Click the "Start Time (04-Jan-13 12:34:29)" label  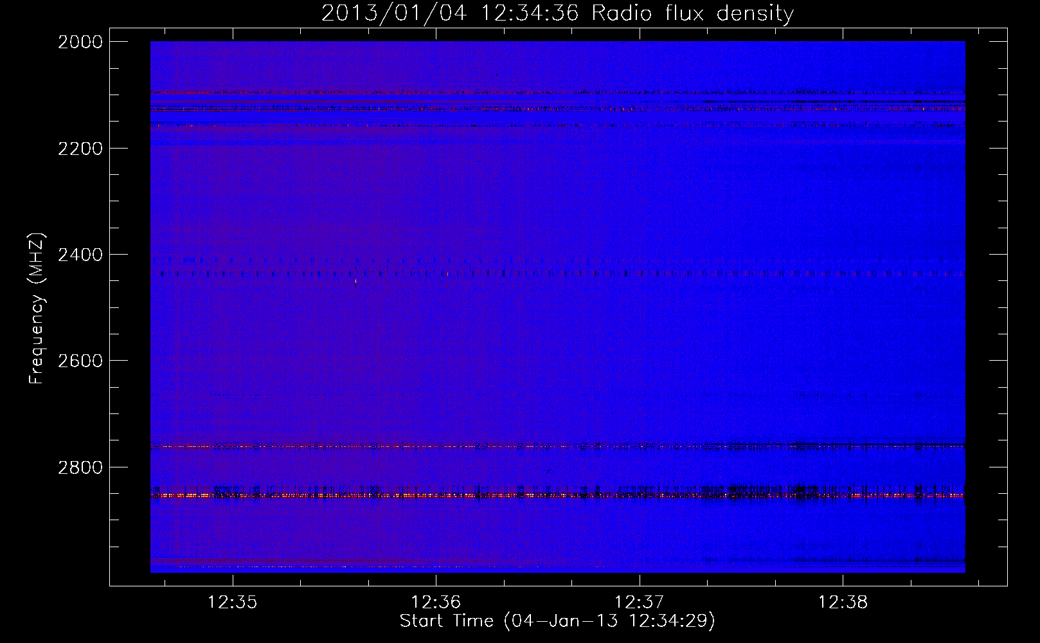click(x=557, y=621)
